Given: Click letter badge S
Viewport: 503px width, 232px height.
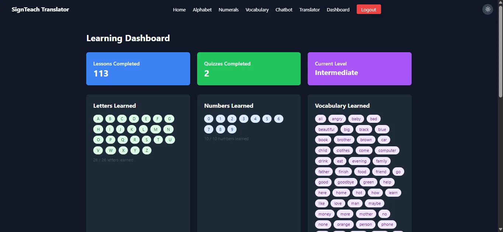Looking at the screenshot, I should coord(146,140).
